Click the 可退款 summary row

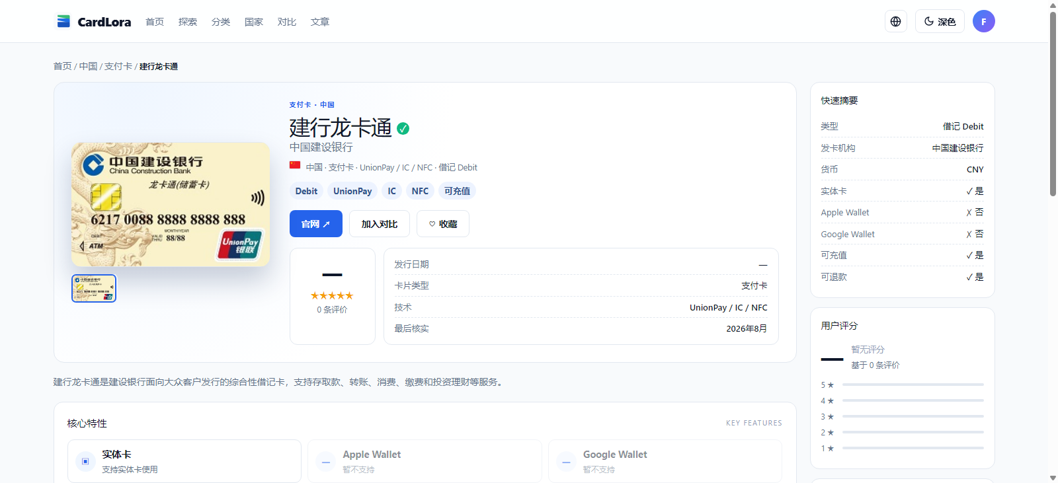click(x=903, y=277)
